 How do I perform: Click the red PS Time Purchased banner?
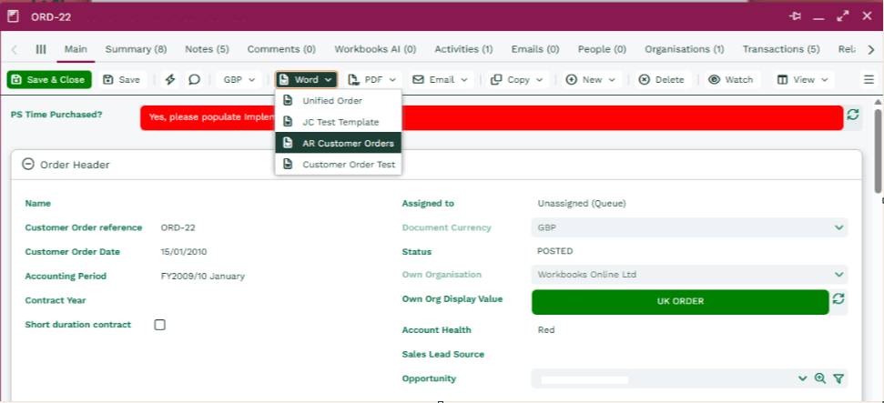pyautogui.click(x=492, y=117)
